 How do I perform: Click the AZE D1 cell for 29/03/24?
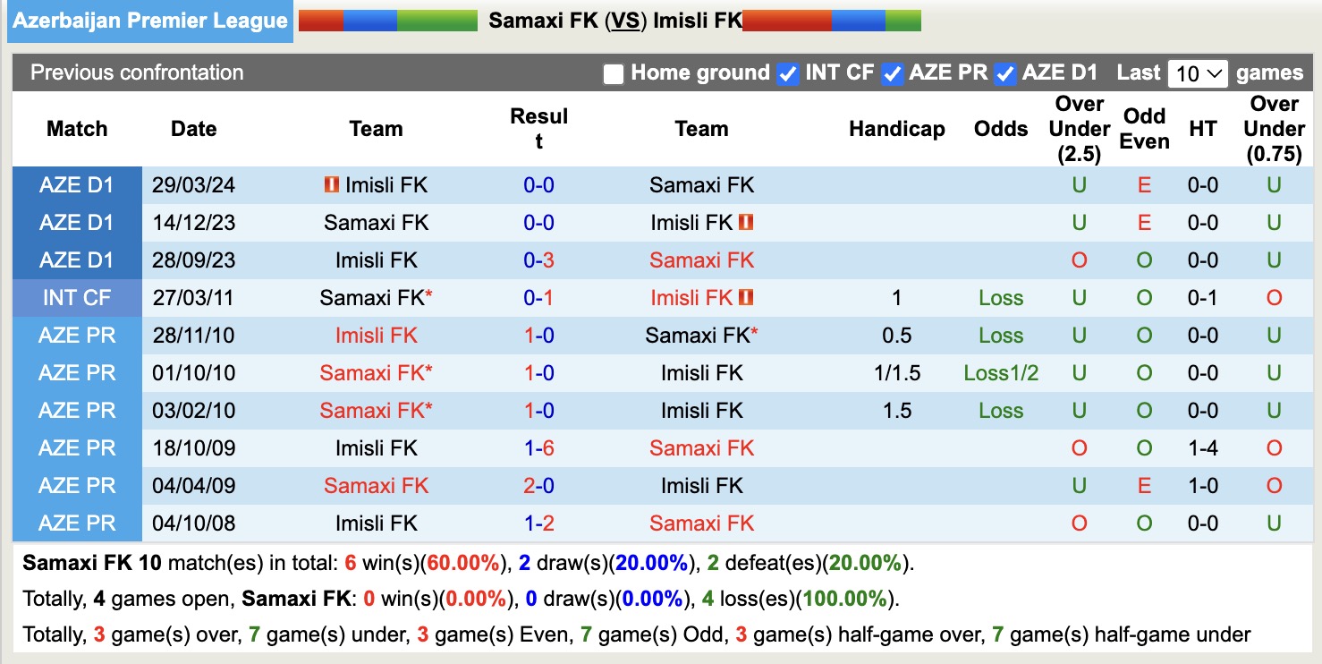[77, 185]
